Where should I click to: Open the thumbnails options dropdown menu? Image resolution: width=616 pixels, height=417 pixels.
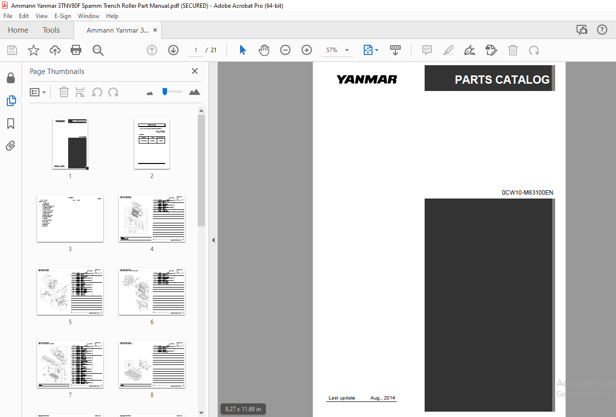(38, 92)
